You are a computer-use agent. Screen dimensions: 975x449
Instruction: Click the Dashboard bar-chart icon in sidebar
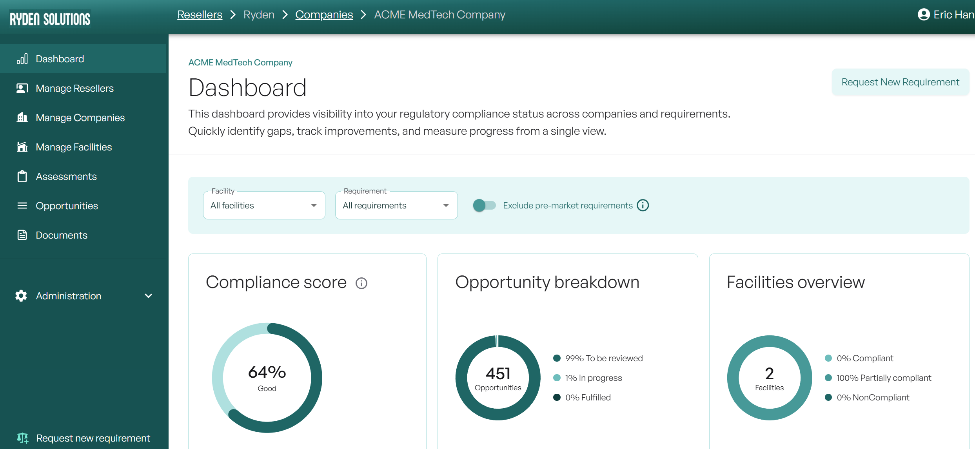click(22, 59)
